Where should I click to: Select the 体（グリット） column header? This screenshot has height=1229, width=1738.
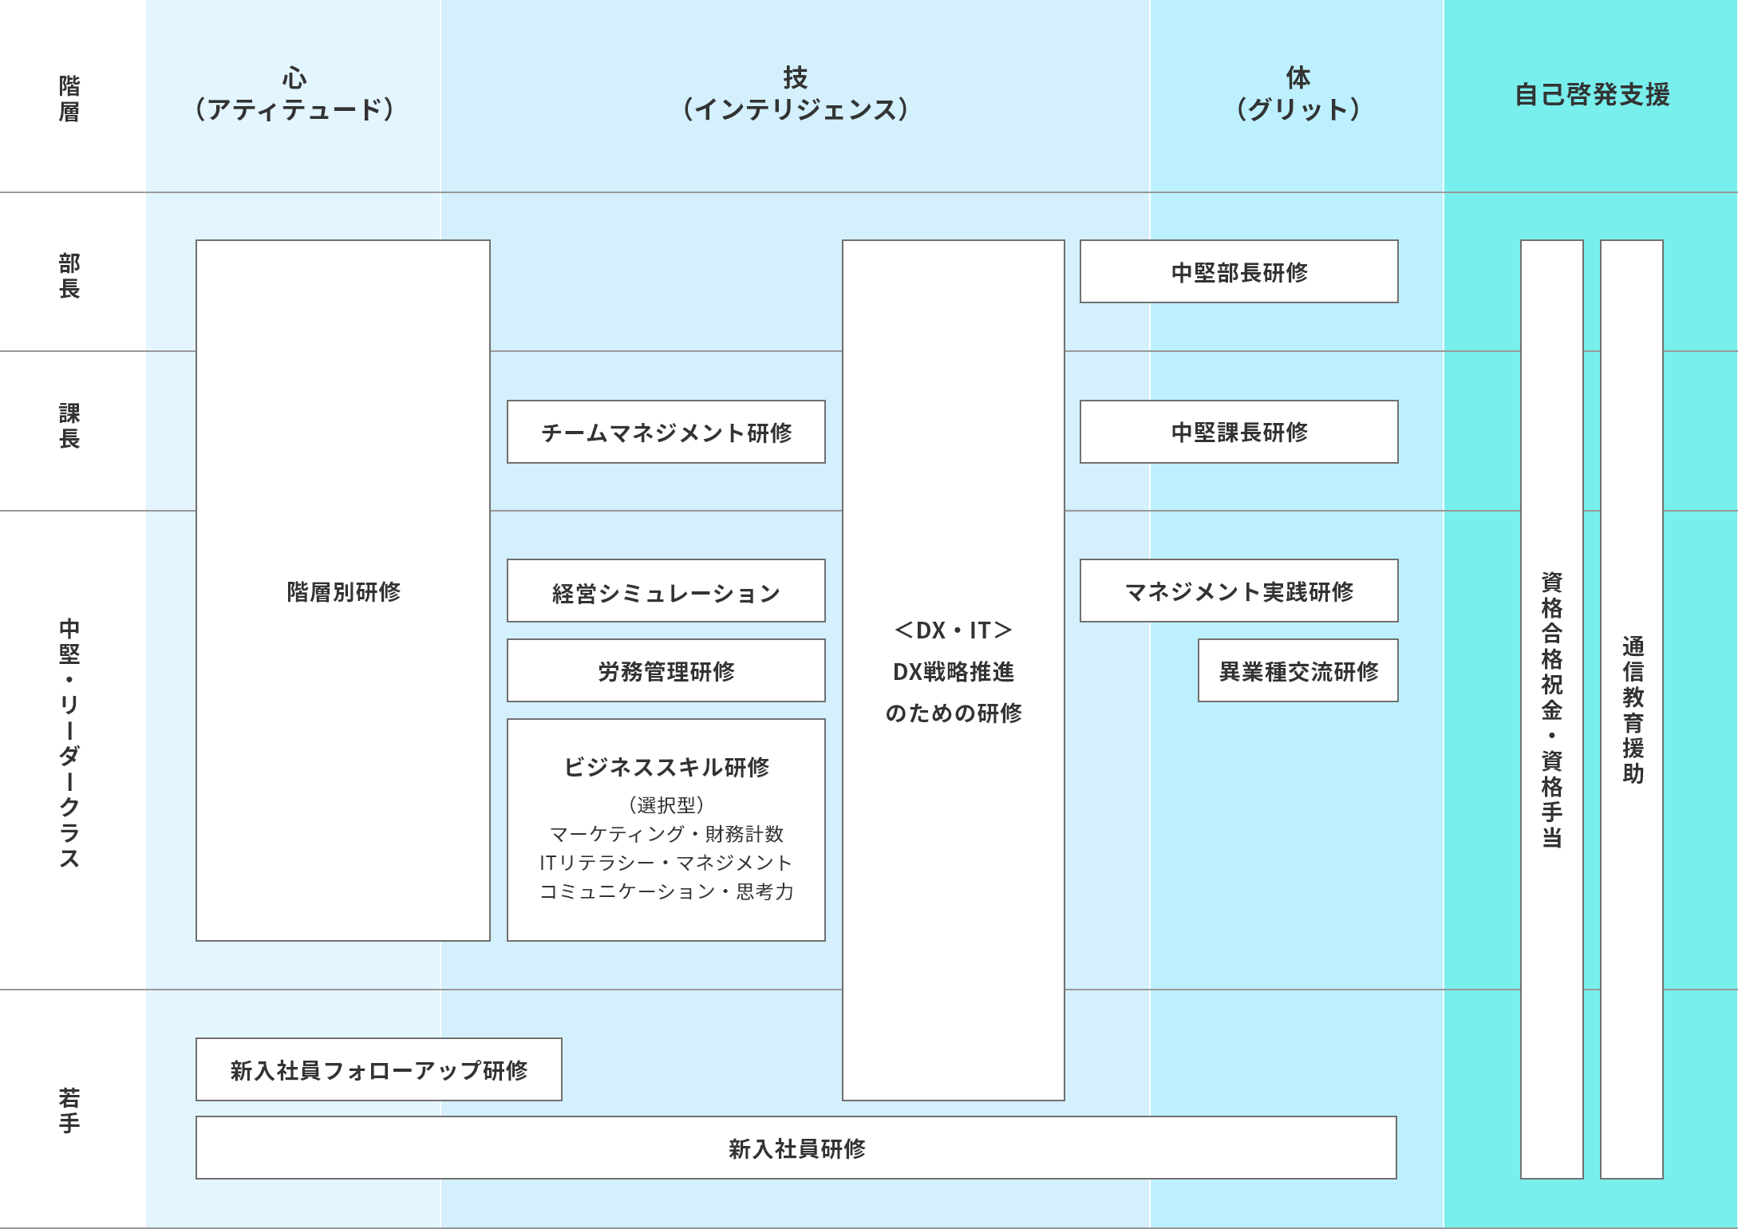click(1298, 94)
